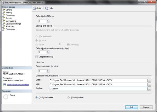
Task: Click the Help toolbar icon
Action: pos(47,8)
